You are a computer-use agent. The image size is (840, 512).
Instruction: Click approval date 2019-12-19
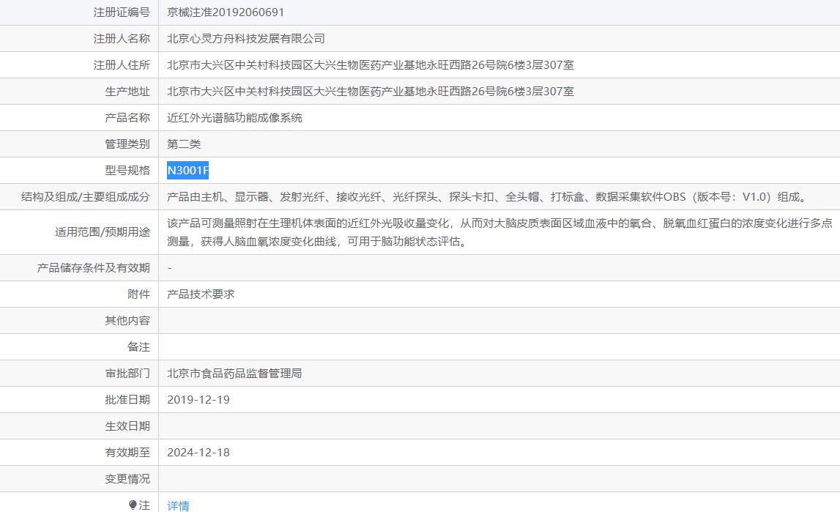[198, 399]
